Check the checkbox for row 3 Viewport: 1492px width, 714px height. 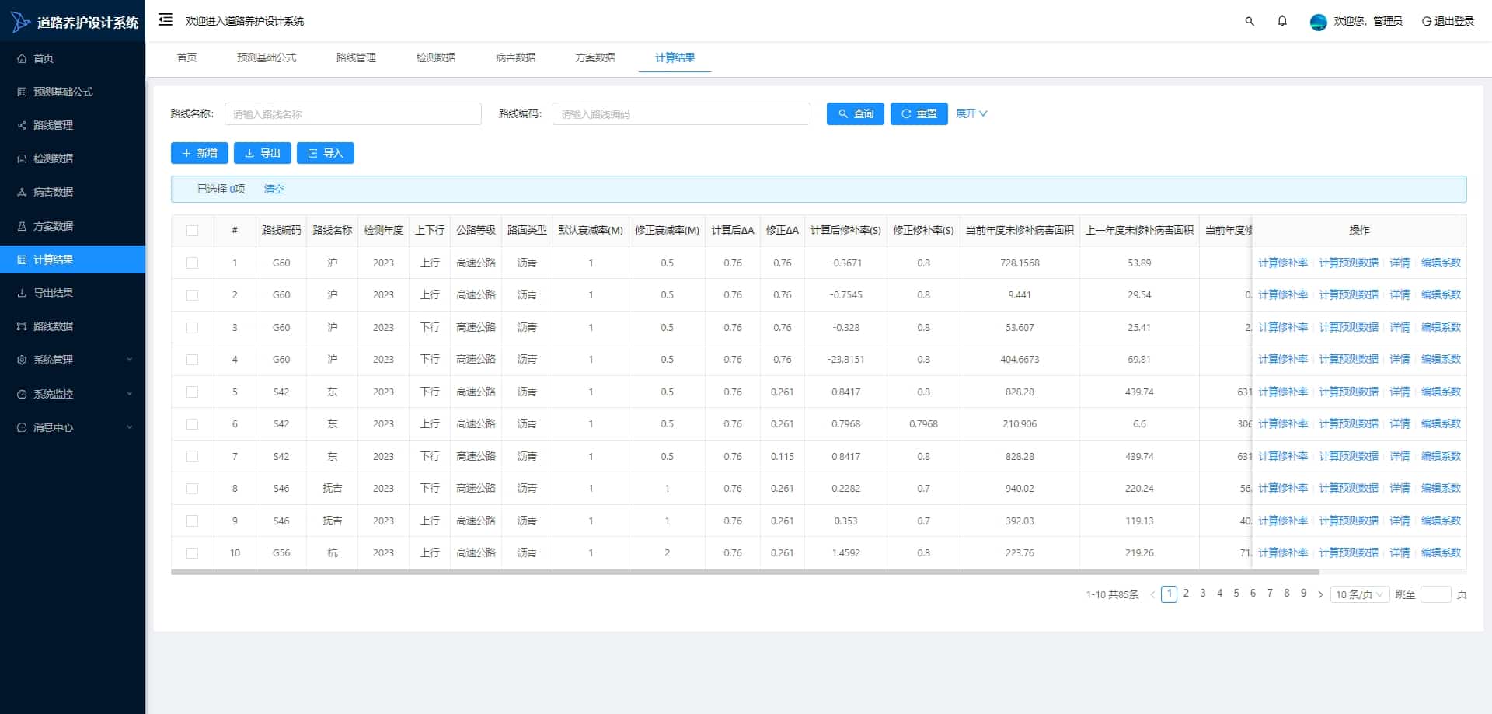pos(192,327)
